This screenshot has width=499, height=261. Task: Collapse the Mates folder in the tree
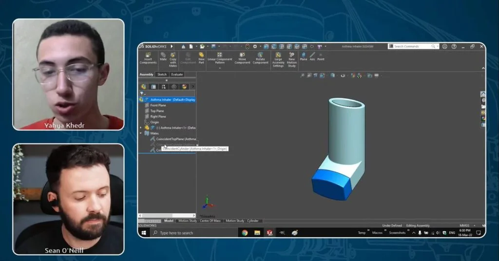[141, 133]
